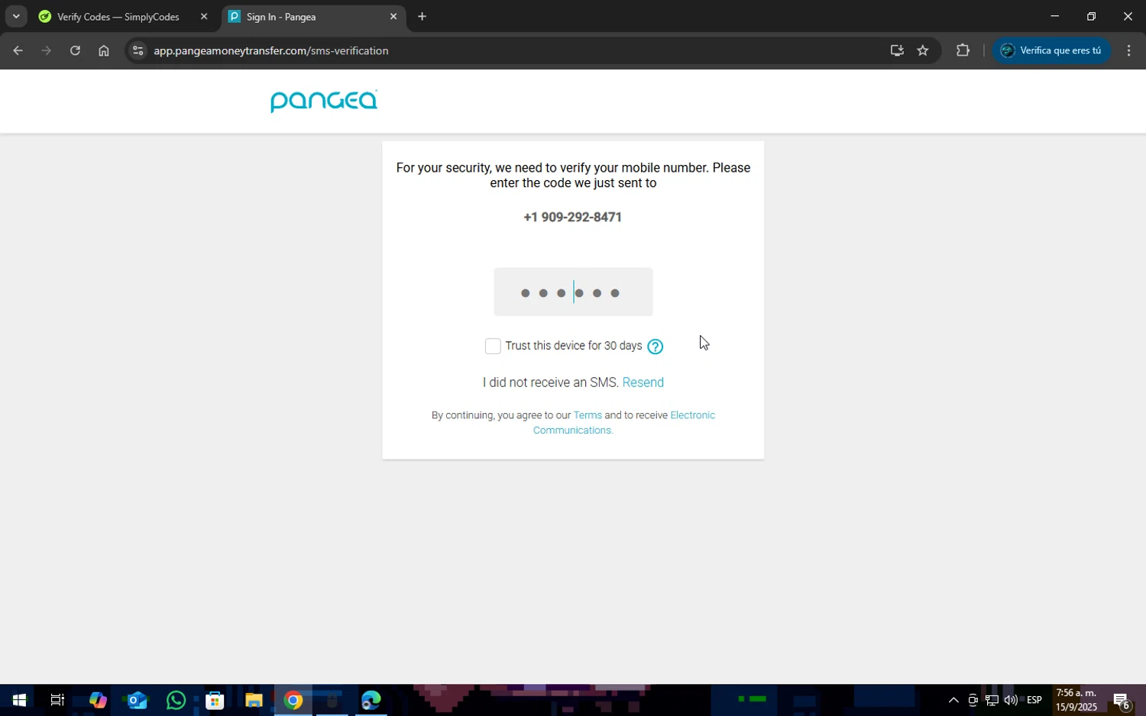View site information icon in address bar
This screenshot has width=1146, height=716.
138,50
